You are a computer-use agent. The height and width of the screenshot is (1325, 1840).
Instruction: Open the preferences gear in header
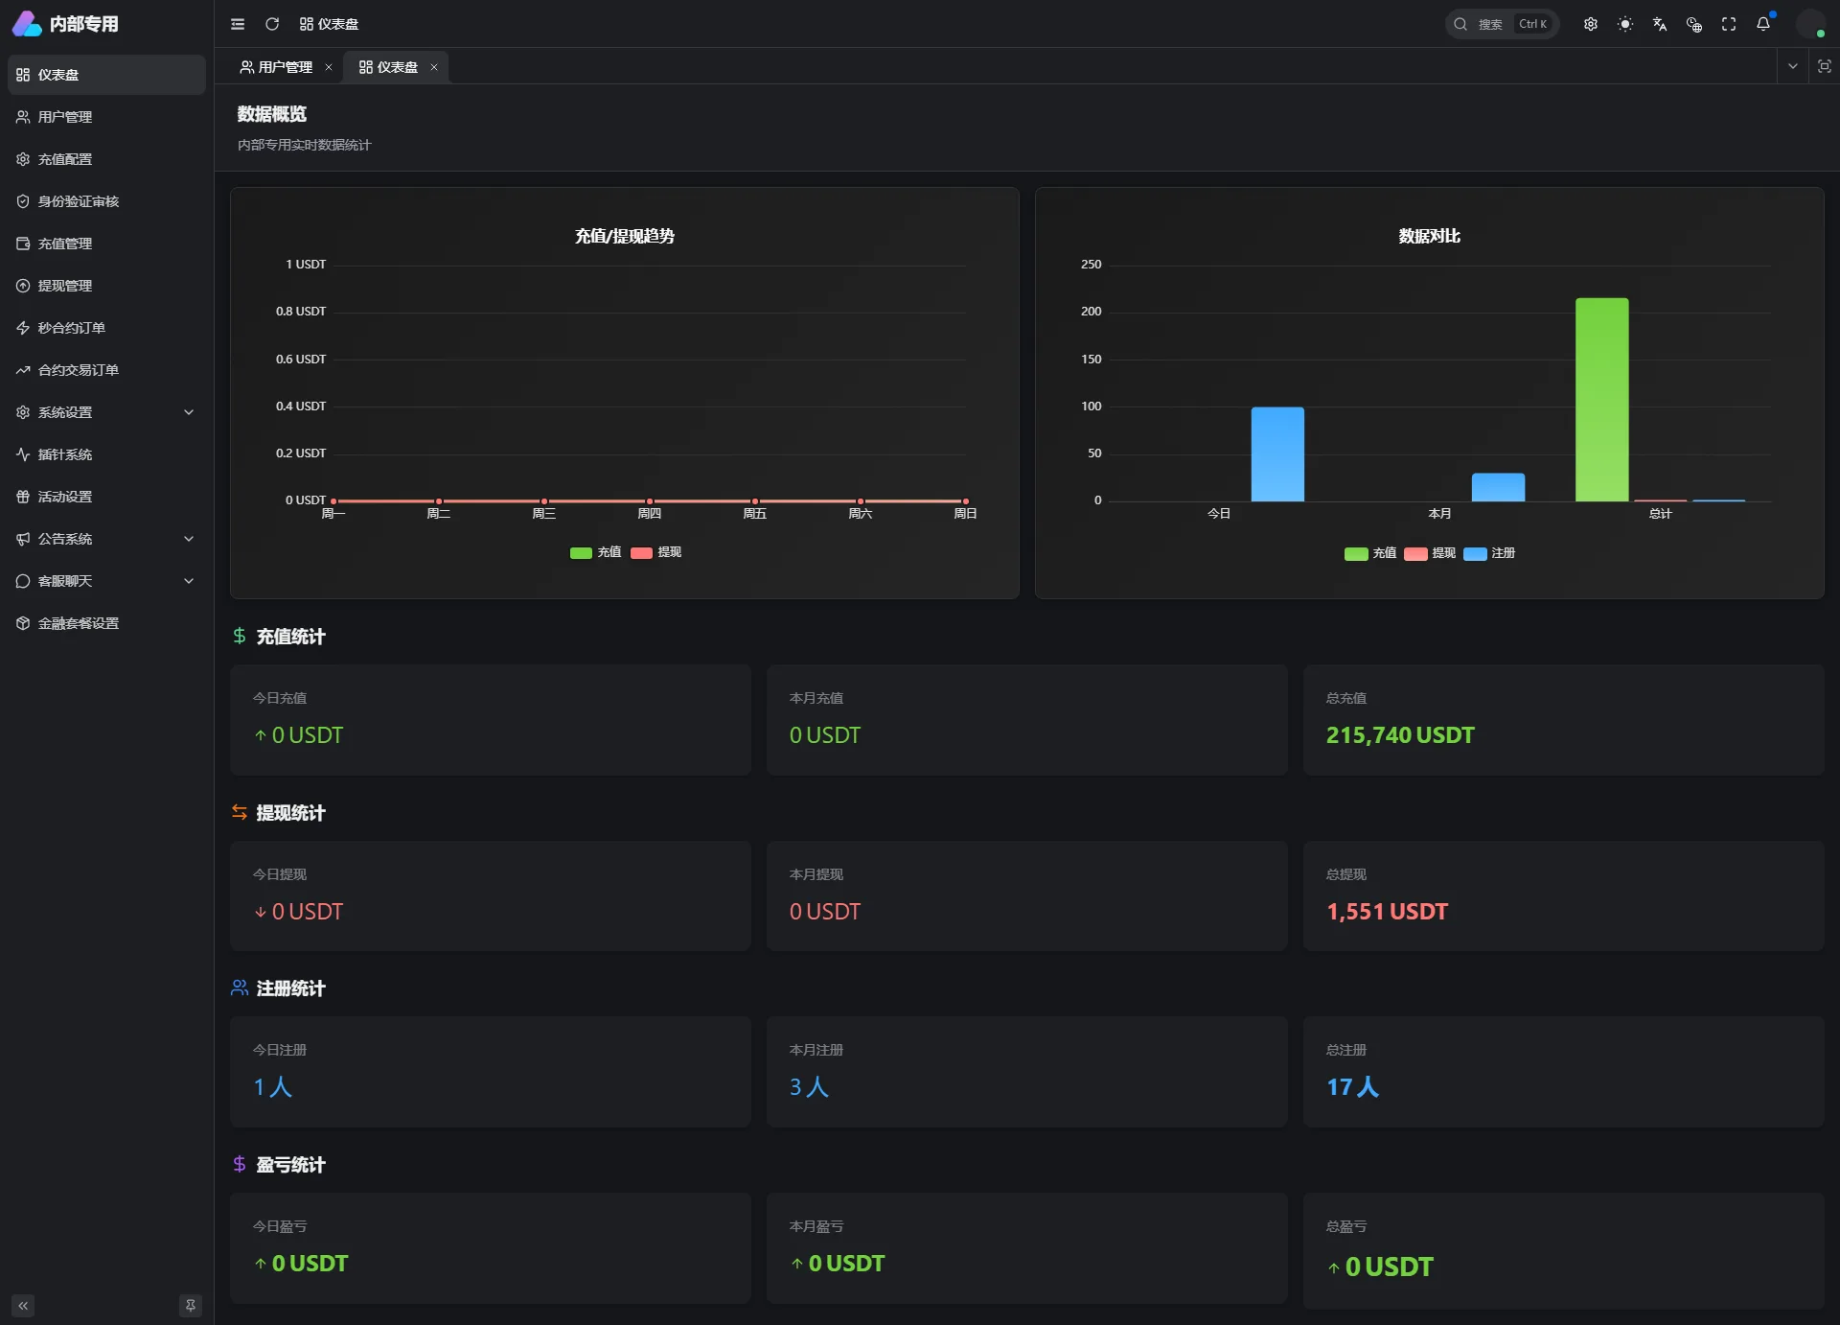[x=1590, y=24]
